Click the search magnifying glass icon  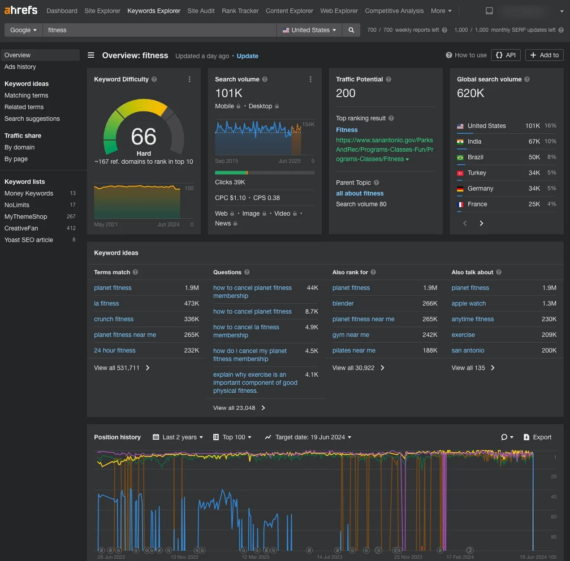click(x=351, y=30)
